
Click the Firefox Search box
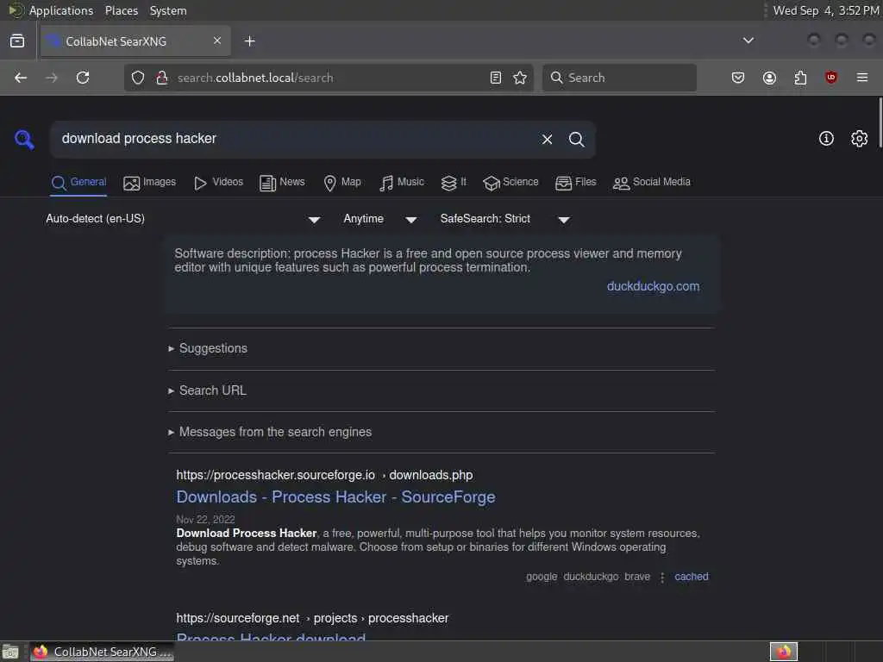pos(619,78)
